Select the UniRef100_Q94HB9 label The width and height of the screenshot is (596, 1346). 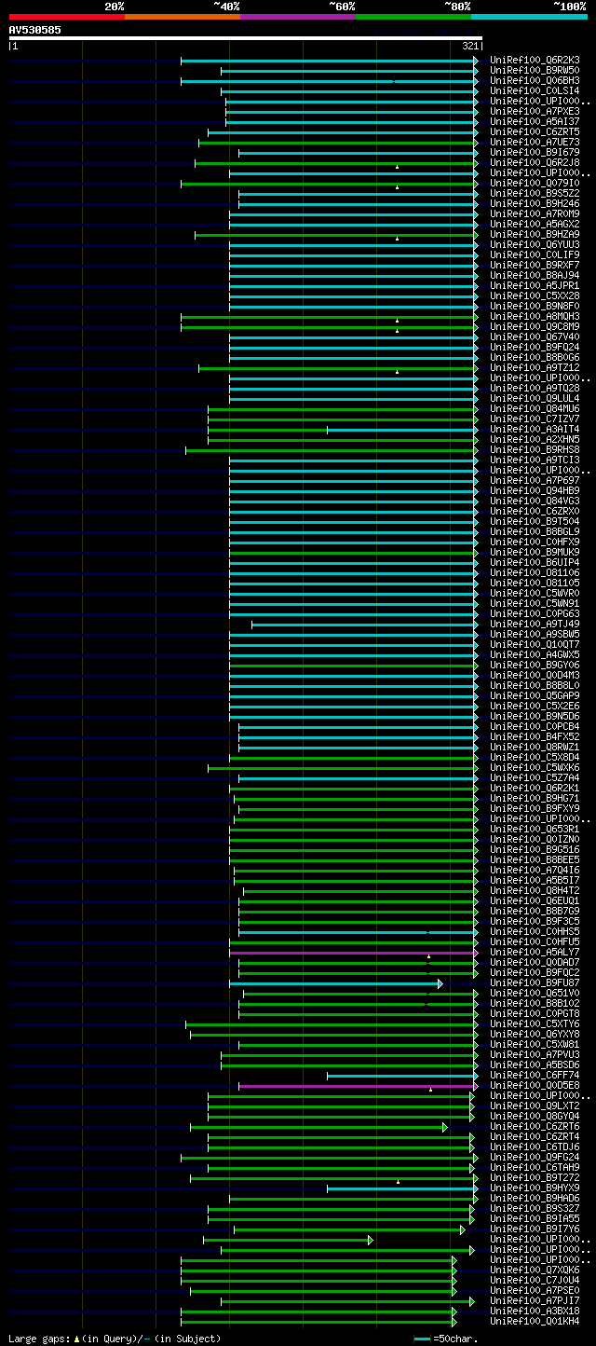(x=535, y=491)
